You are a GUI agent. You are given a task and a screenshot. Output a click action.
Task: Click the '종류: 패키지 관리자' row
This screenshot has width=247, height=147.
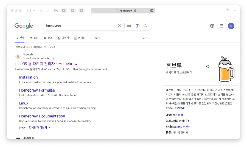click(x=177, y=133)
